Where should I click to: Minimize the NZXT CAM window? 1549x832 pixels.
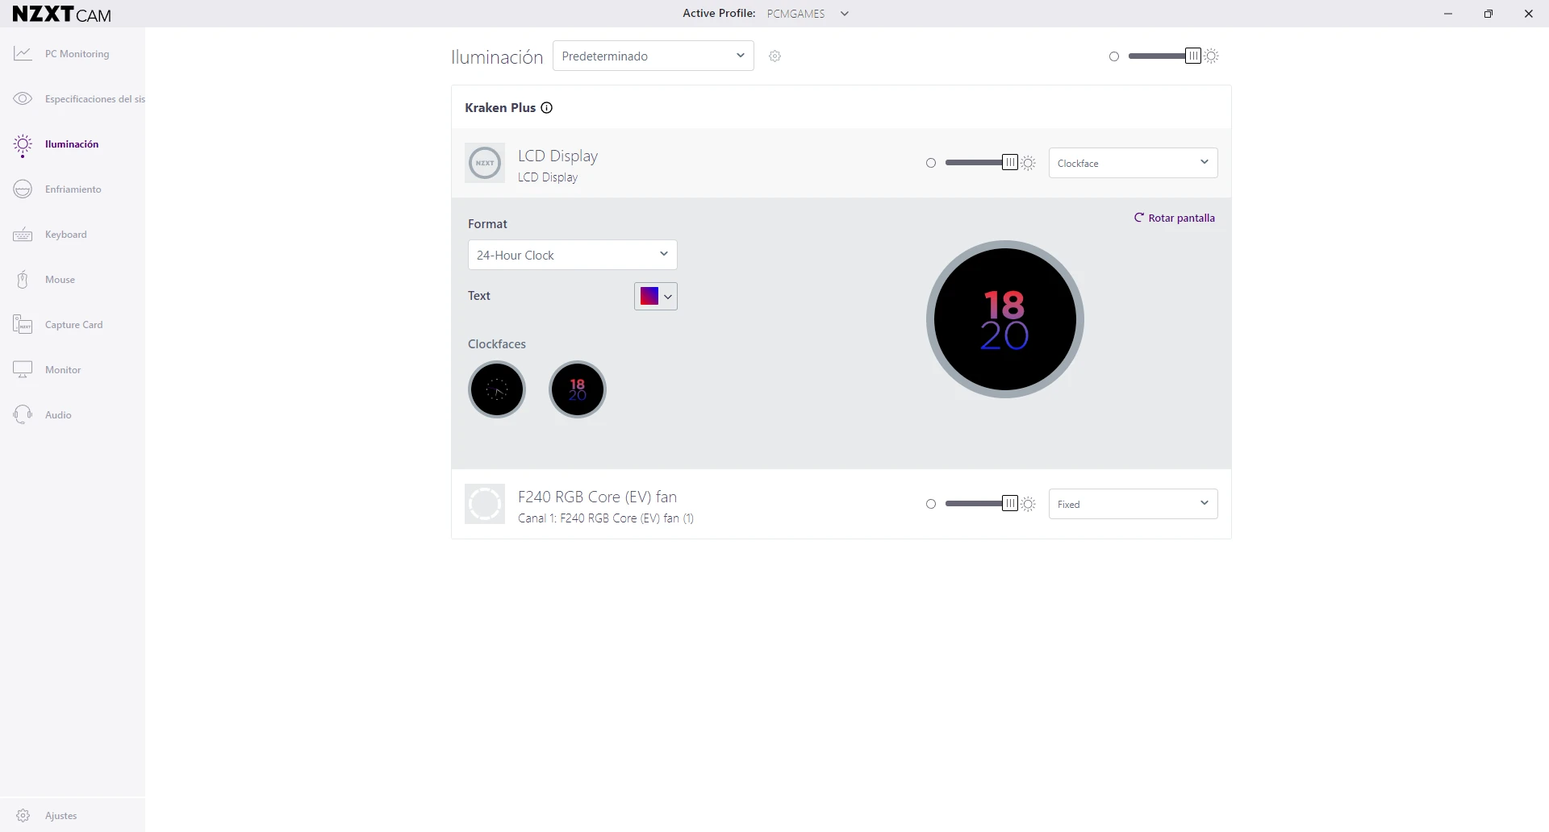(x=1448, y=14)
